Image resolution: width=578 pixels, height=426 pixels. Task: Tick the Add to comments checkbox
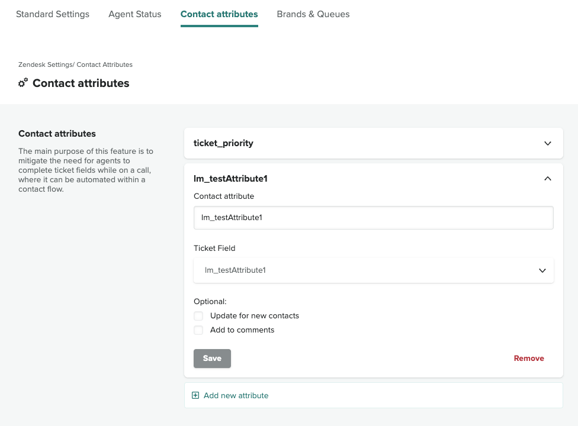point(198,330)
